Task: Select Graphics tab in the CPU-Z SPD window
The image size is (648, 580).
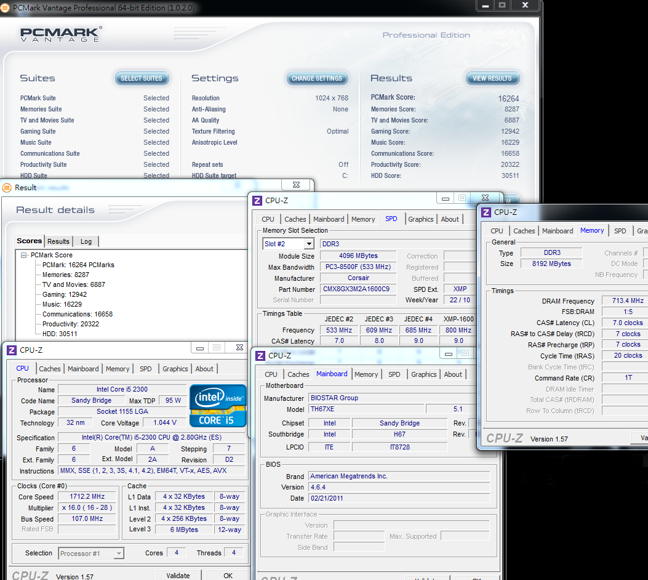Action: tap(421, 219)
